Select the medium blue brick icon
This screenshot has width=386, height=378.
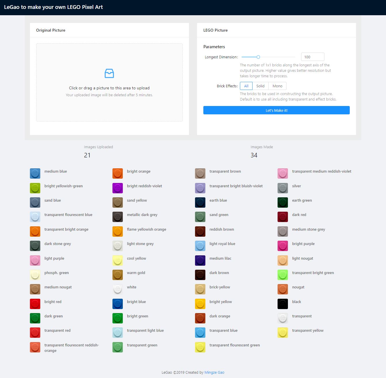(x=35, y=173)
